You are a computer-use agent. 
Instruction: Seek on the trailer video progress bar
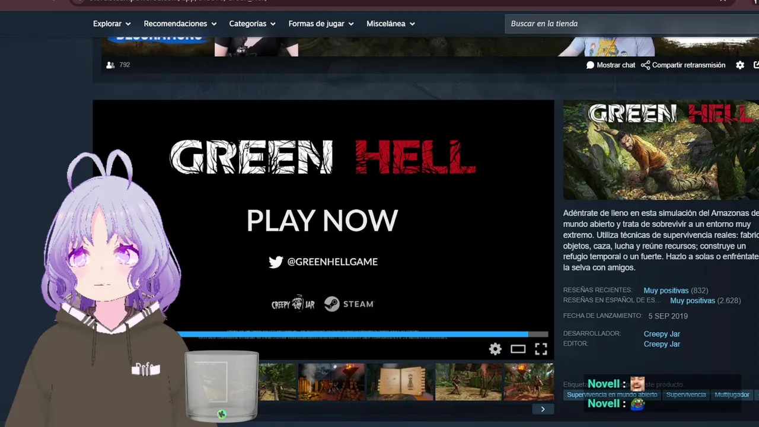click(x=363, y=334)
